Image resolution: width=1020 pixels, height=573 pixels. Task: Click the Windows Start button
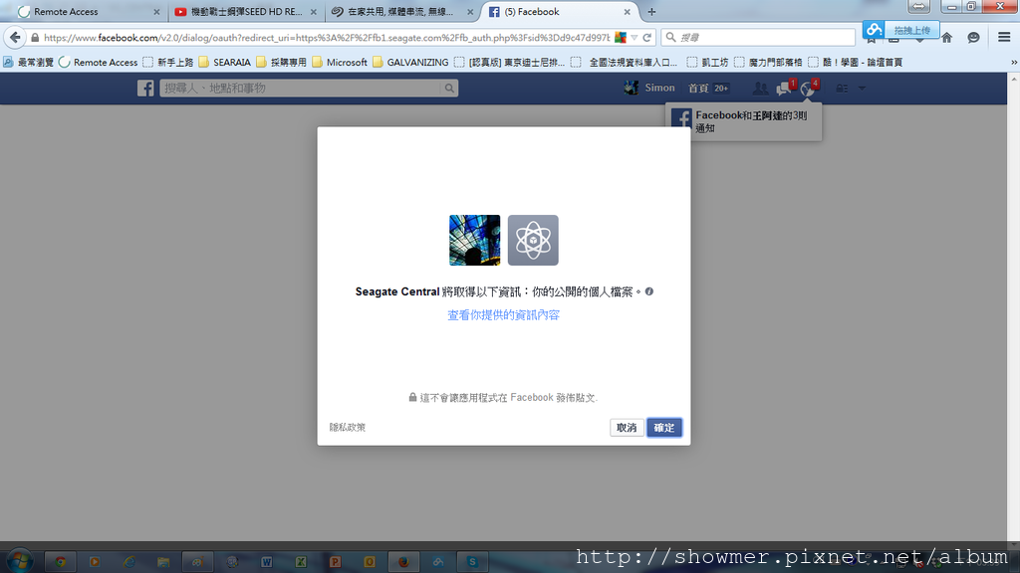click(19, 561)
